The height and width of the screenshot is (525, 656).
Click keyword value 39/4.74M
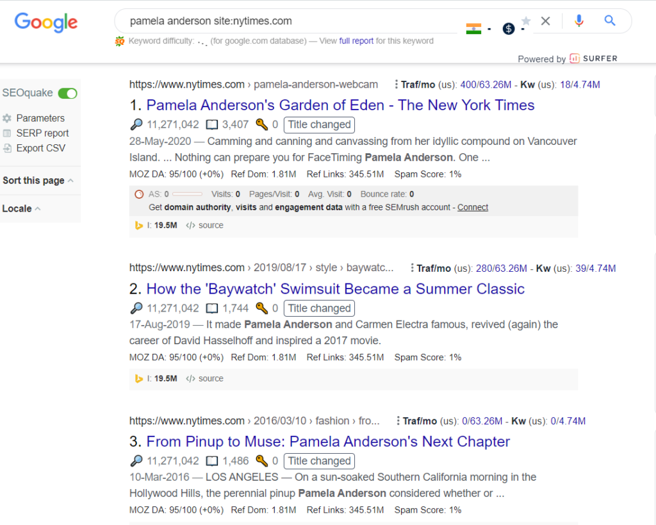tap(596, 269)
